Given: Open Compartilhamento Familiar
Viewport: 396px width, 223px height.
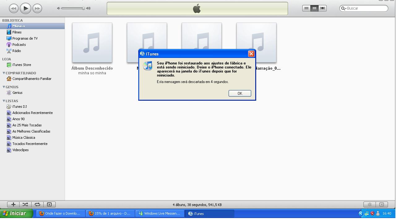Looking at the screenshot, I should tap(32, 79).
